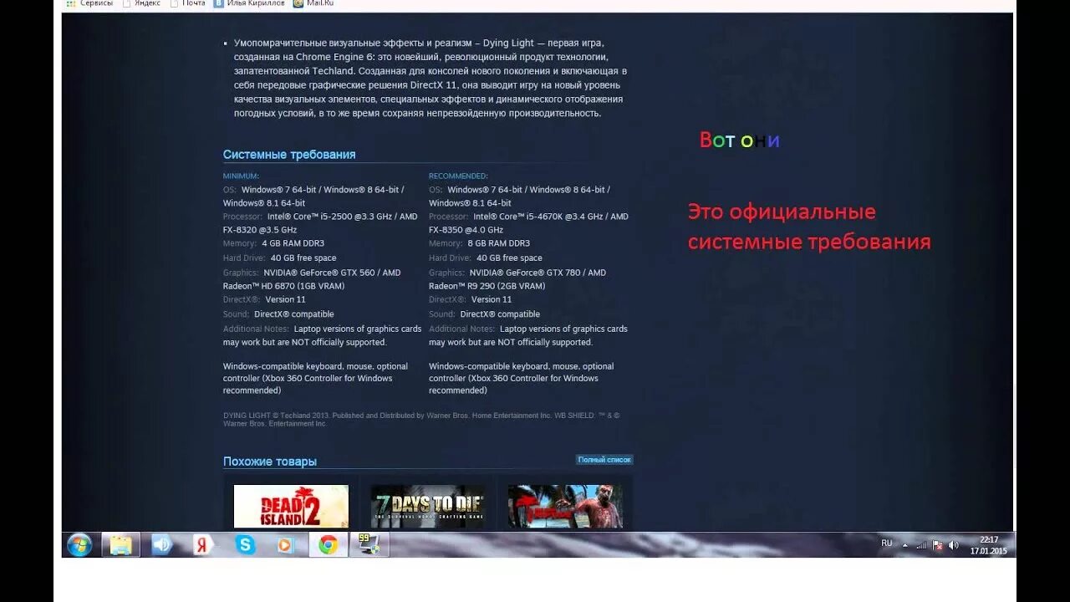Open Action Center flag icon in tray
Image resolution: width=1070 pixels, height=602 pixels.
point(937,545)
